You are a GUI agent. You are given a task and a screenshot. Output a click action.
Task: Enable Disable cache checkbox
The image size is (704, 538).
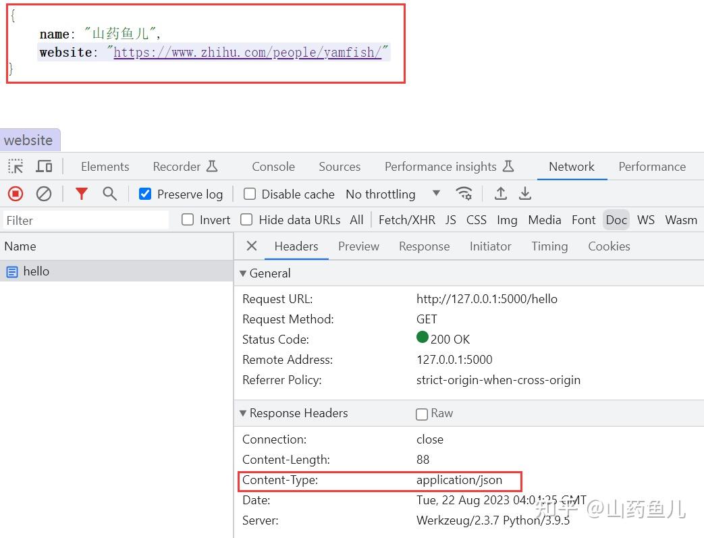point(250,194)
